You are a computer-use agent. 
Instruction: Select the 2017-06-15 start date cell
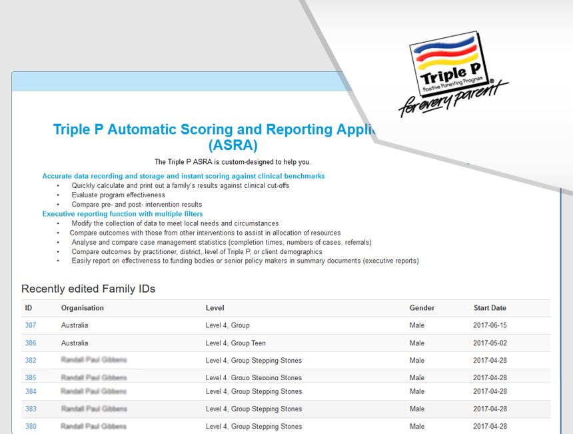click(x=490, y=325)
